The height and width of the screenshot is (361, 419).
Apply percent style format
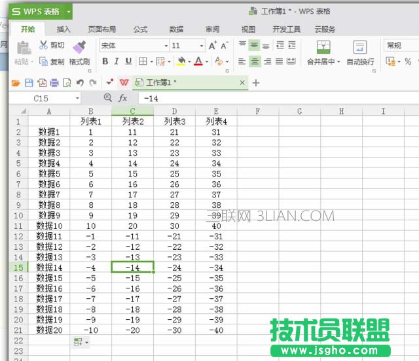(x=408, y=61)
